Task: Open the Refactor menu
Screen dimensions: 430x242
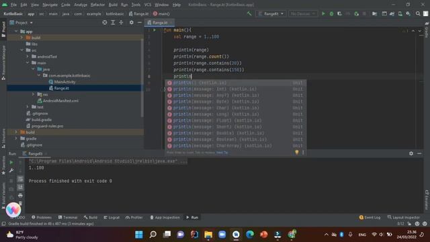Action: 98,5
